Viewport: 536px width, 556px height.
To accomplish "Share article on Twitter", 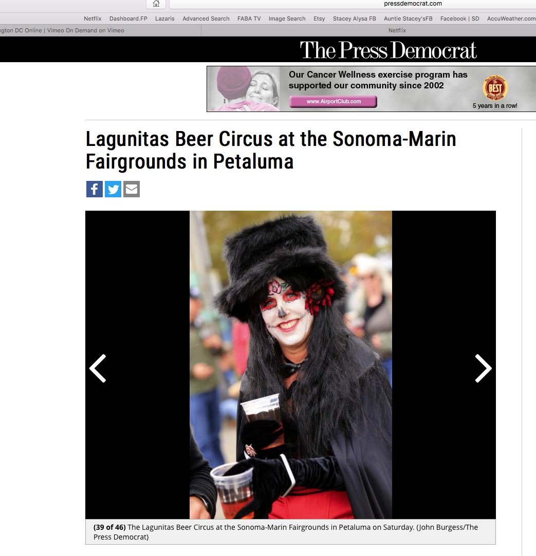I will (113, 189).
